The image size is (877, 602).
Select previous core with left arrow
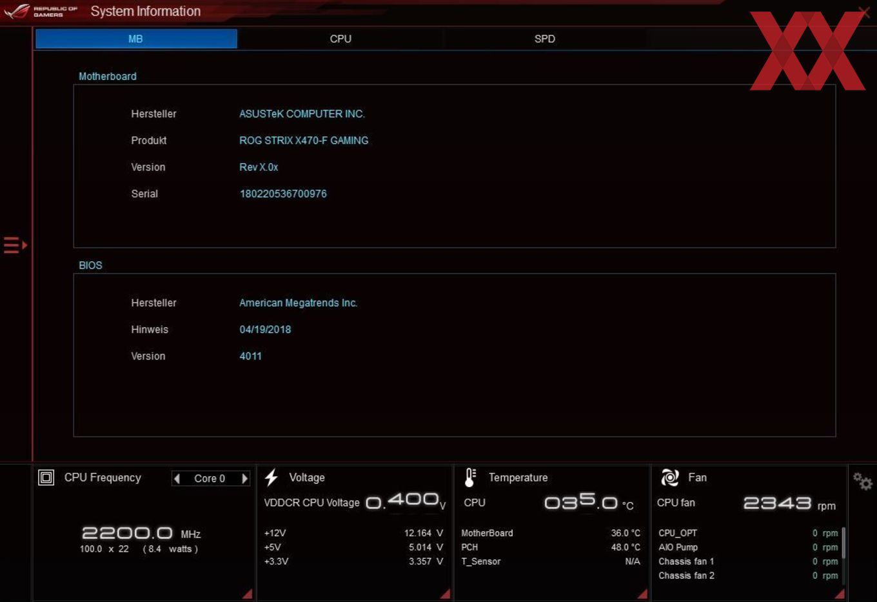[x=177, y=478]
